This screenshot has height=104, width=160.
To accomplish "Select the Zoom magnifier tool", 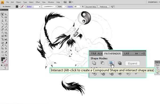I will (6, 55).
